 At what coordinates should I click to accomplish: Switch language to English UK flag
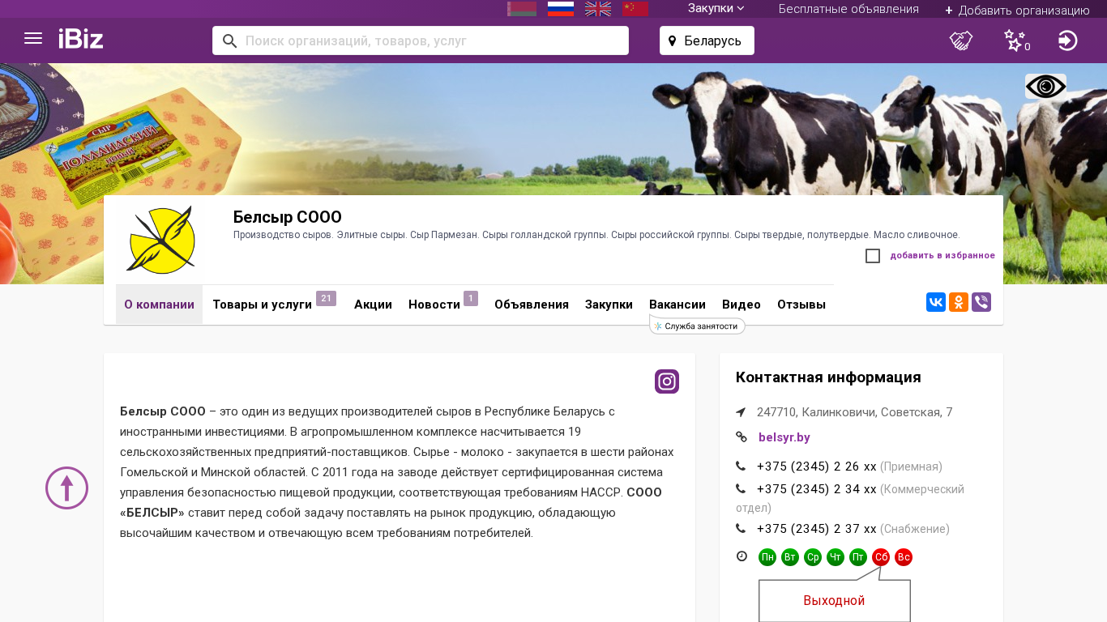coord(598,9)
